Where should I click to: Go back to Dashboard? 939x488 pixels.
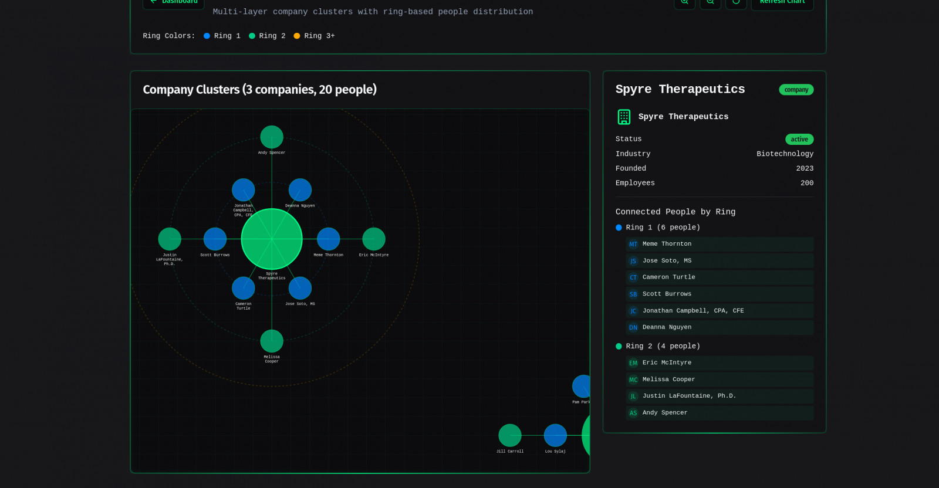tap(174, 2)
